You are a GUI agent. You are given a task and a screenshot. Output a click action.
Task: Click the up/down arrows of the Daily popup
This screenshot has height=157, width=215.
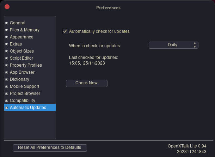pos(195,45)
